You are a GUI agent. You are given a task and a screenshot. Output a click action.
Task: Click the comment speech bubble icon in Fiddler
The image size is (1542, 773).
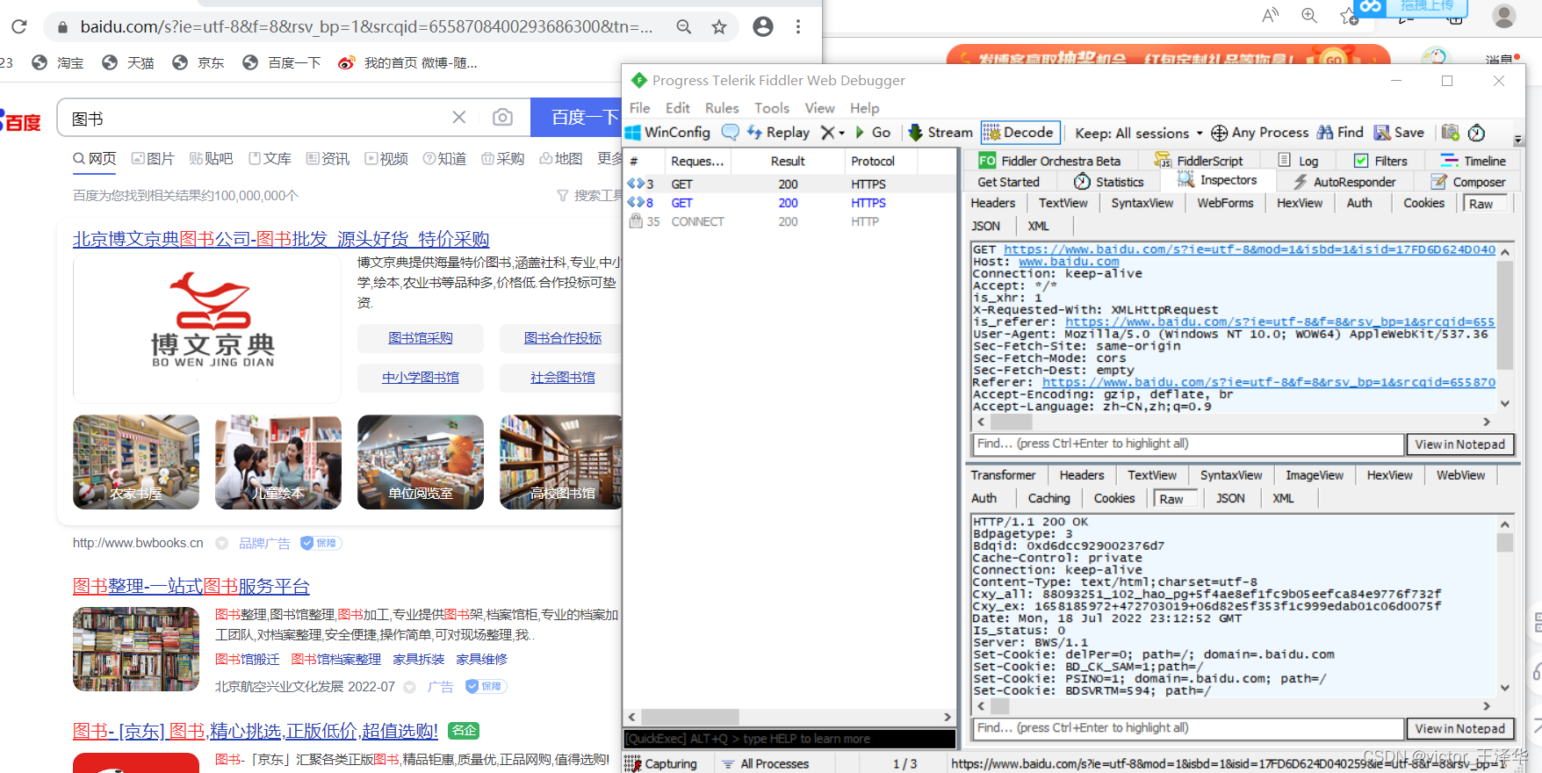[730, 133]
